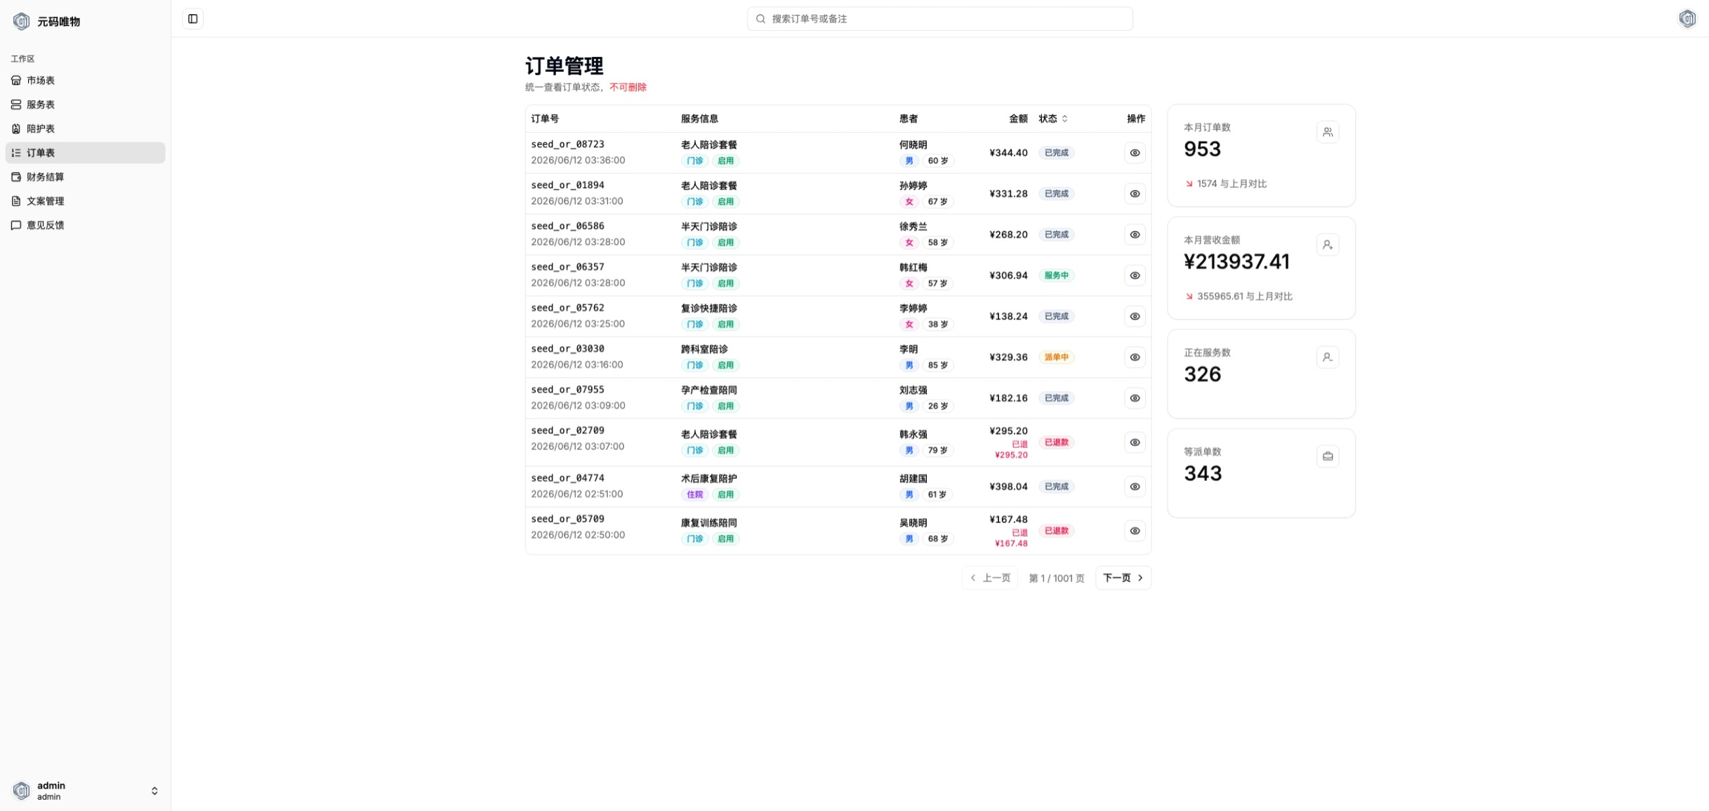Click timestamp 2026/06/12 03:25:00
The image size is (1709, 811).
coord(577,324)
